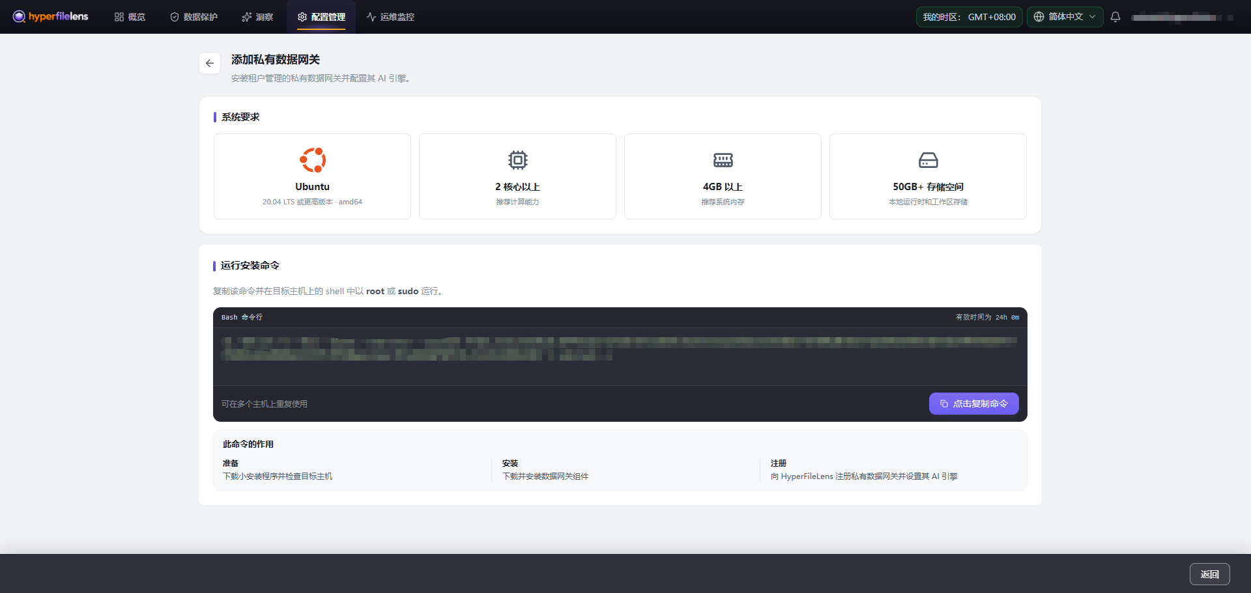Select the 配置管理 configuration tab
The image size is (1251, 593).
click(321, 17)
